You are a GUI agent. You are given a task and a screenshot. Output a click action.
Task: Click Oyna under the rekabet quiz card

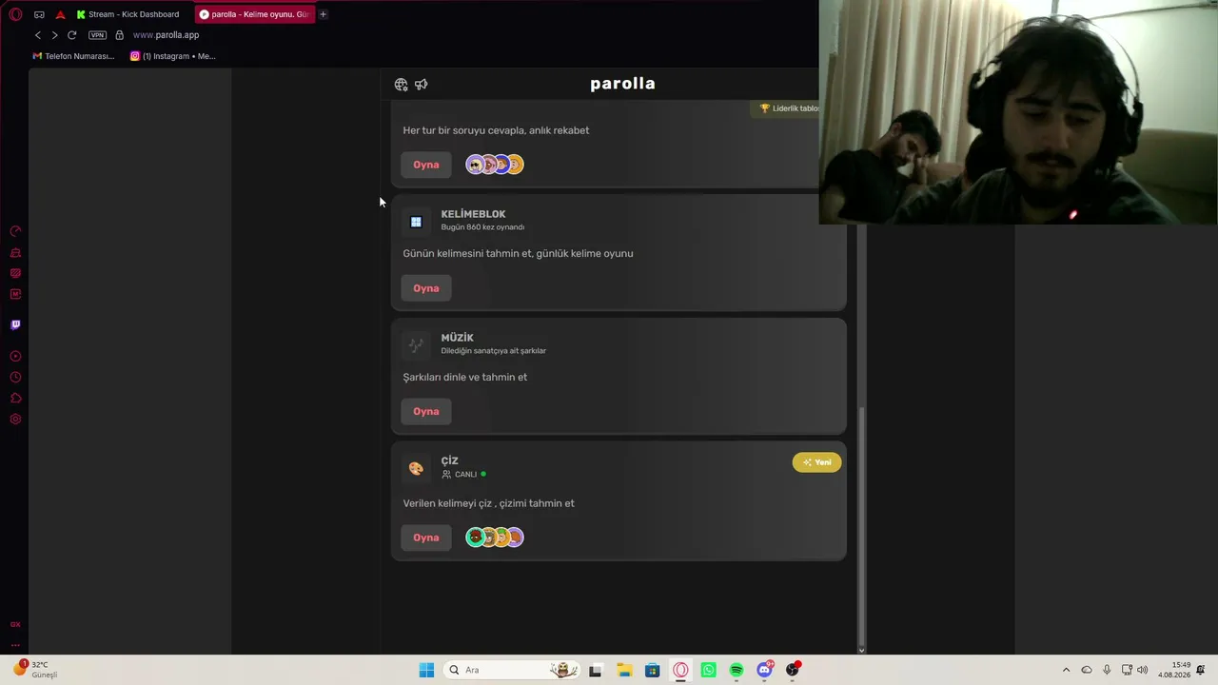coord(426,165)
